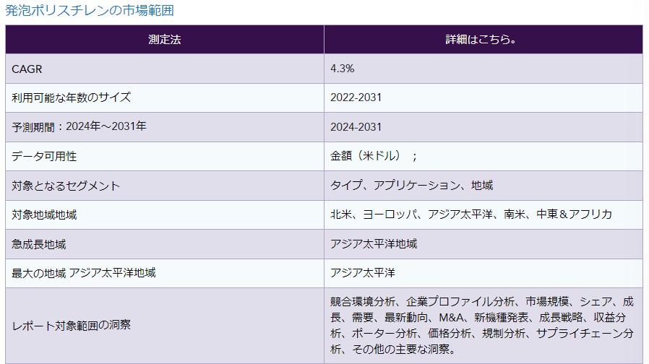Click the アジア太平洋地域 value cell
Image resolution: width=649 pixels, height=364 pixels.
point(483,244)
